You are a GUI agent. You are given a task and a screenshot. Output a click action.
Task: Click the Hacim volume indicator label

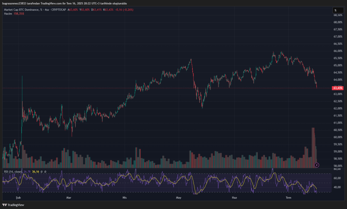(8, 14)
